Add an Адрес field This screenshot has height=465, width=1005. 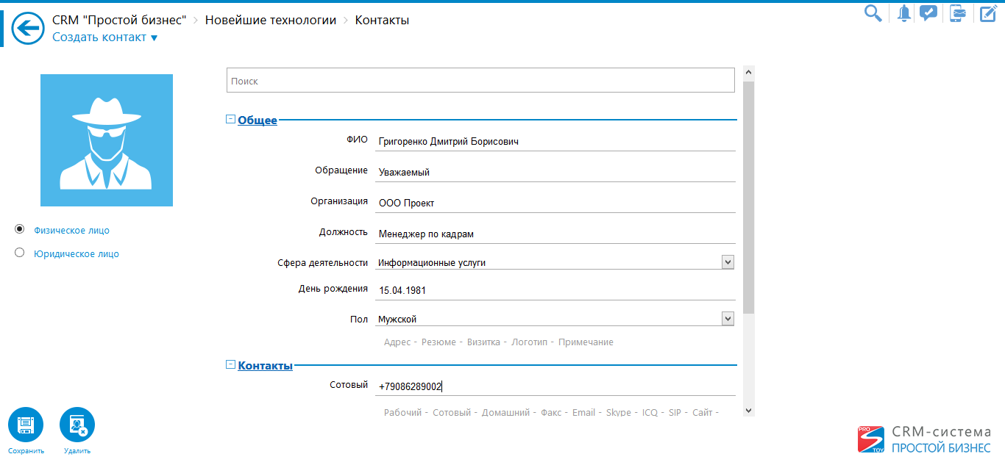click(397, 342)
